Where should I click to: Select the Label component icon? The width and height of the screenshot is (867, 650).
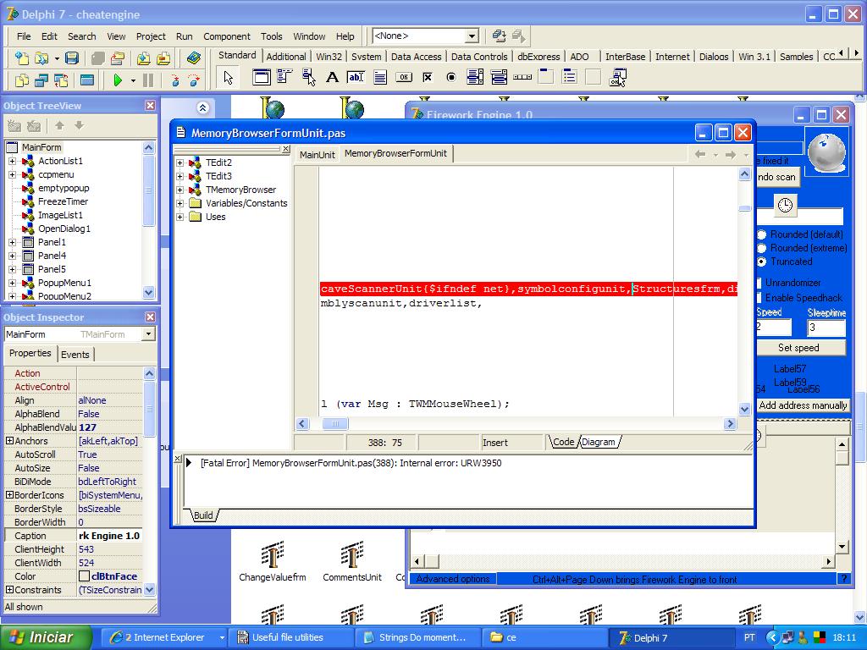(x=332, y=78)
